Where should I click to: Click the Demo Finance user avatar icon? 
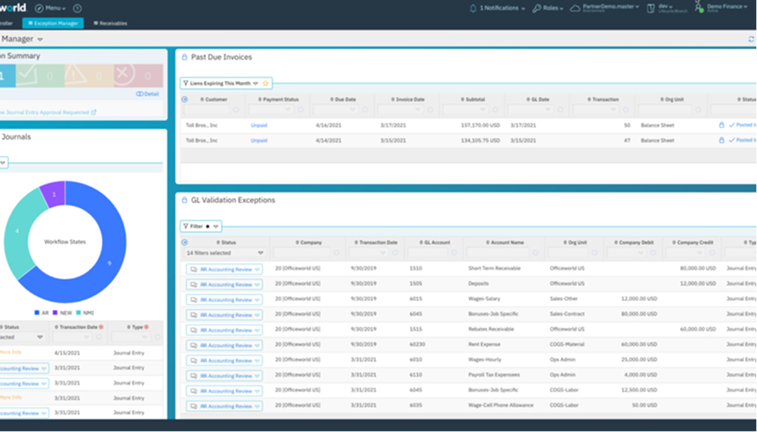coord(699,7)
